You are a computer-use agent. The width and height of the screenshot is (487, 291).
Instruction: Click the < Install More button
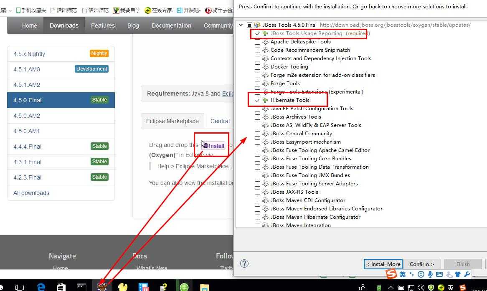coord(383,264)
